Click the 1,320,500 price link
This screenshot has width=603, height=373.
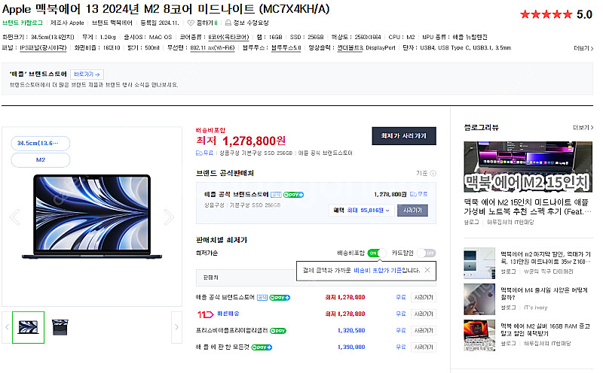351,331
